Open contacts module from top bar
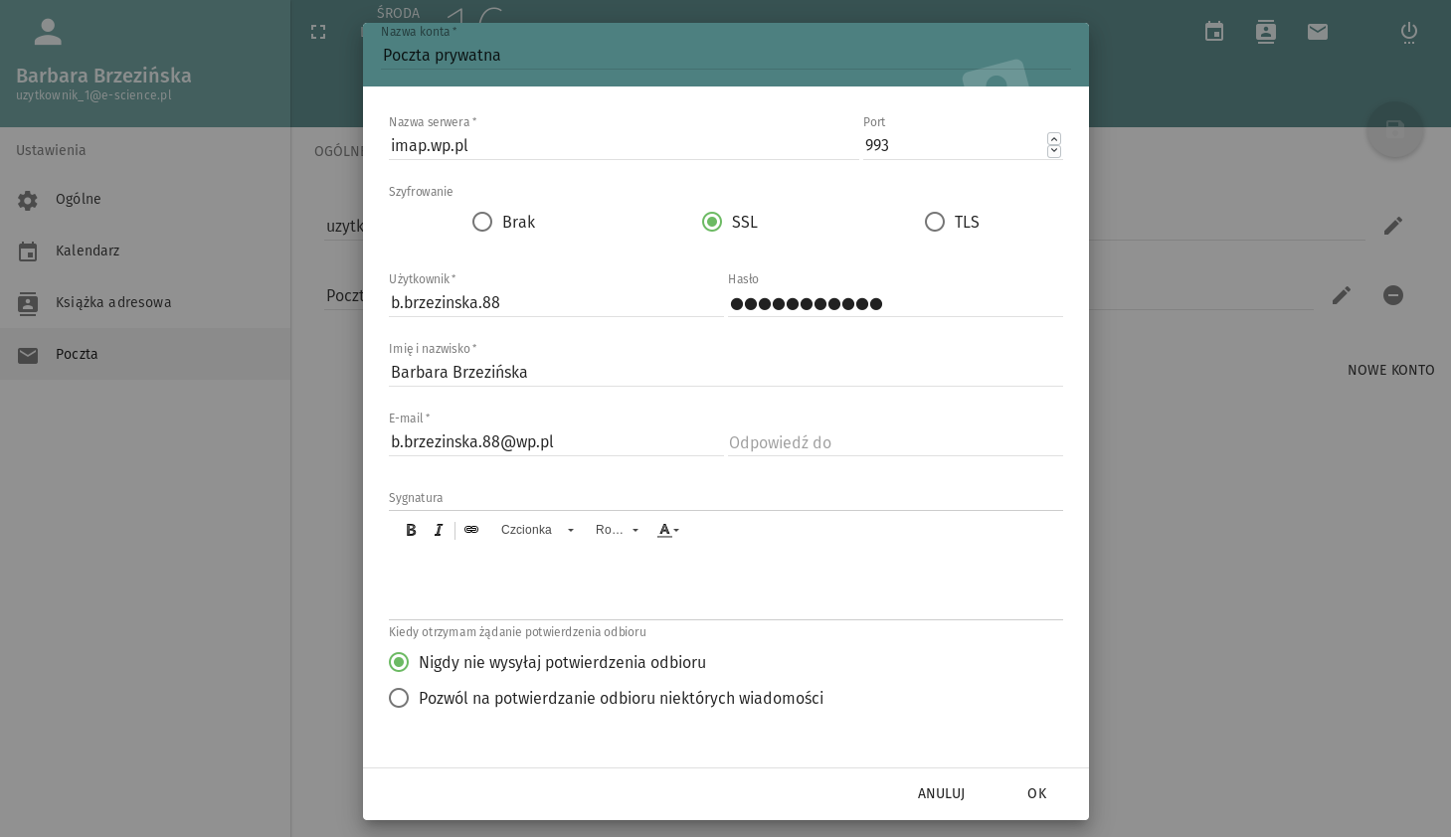 pyautogui.click(x=1266, y=32)
